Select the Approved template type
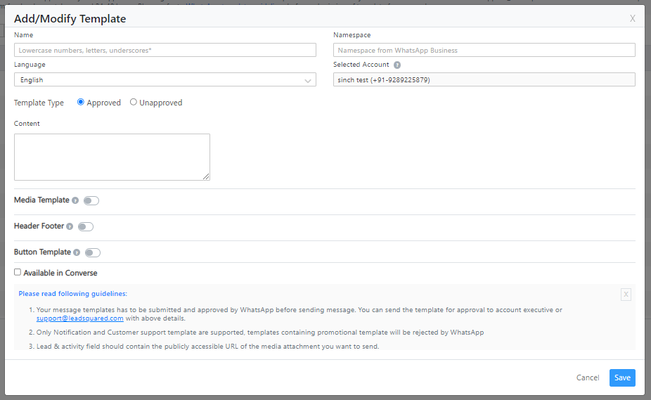Viewport: 651px width, 400px height. (x=81, y=102)
